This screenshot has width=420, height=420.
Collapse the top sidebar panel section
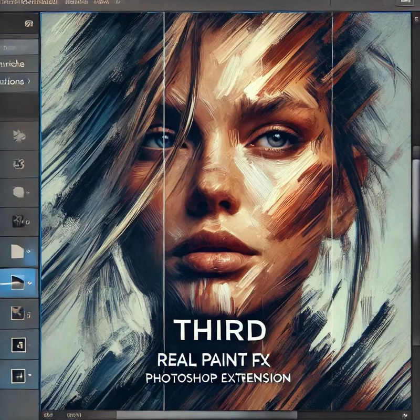click(29, 25)
